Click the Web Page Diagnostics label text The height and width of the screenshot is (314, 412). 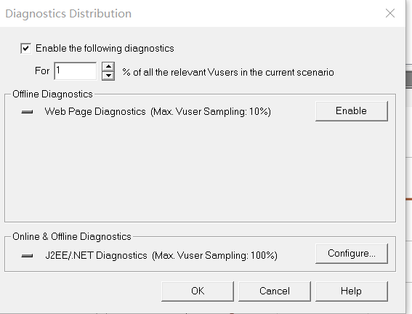(x=95, y=112)
